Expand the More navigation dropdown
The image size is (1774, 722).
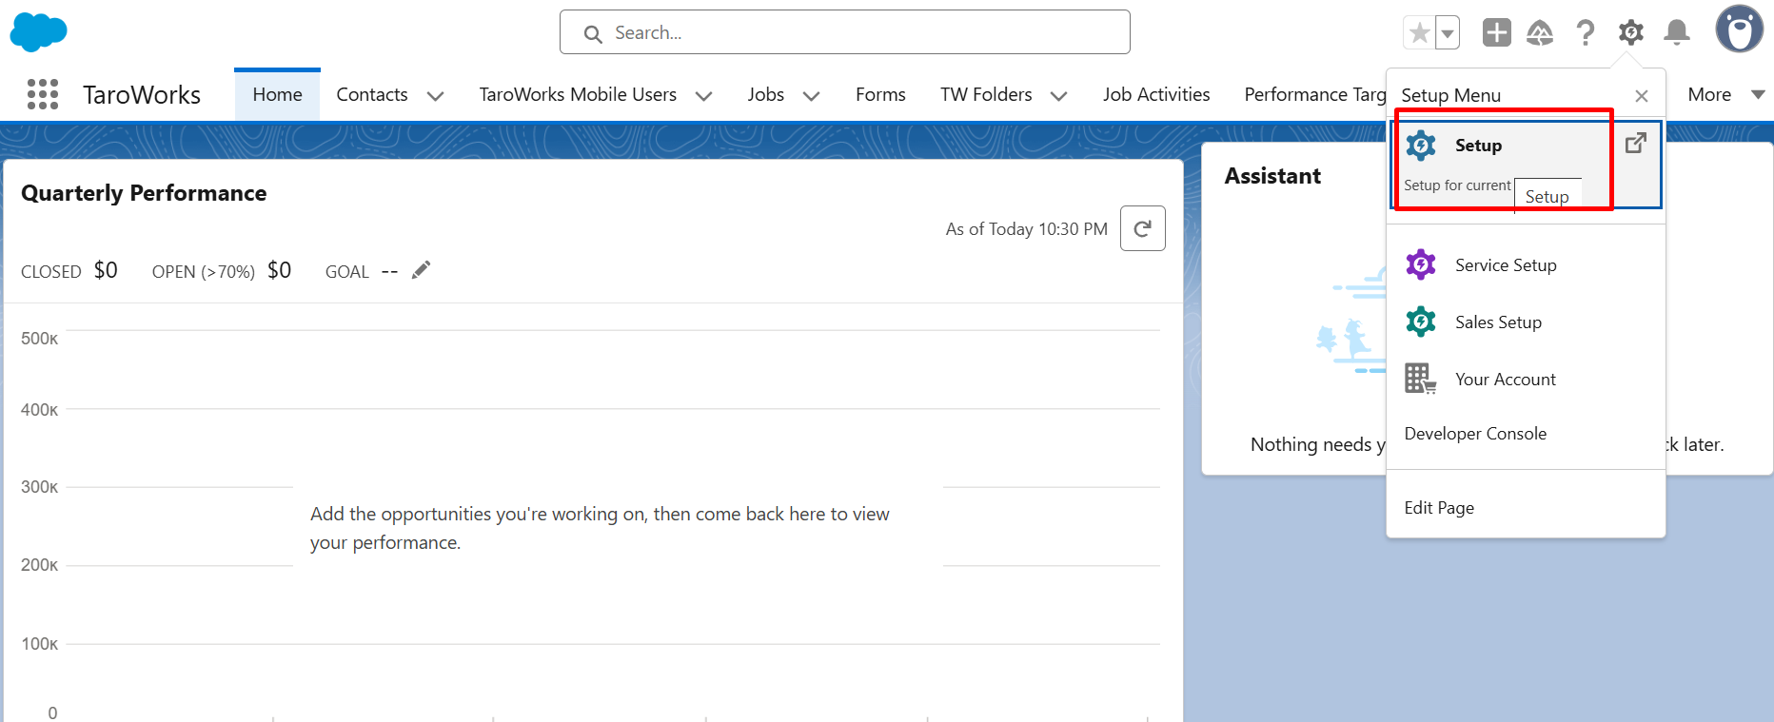(x=1725, y=94)
